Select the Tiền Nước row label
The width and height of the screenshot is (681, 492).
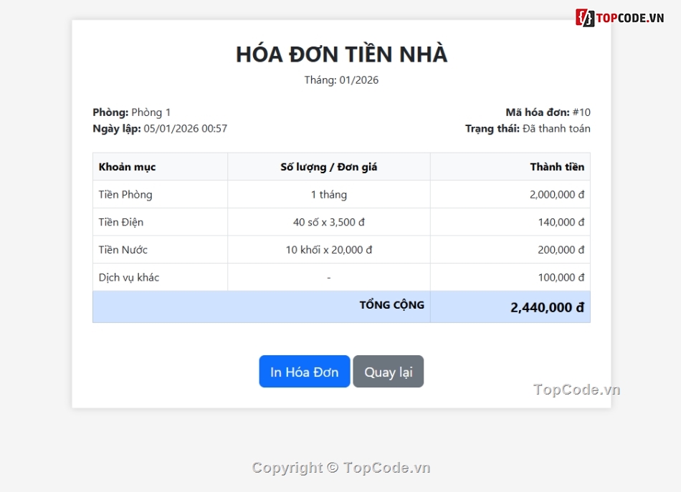tap(123, 250)
